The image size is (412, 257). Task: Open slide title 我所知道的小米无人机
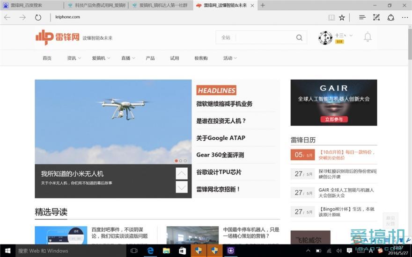click(72, 174)
